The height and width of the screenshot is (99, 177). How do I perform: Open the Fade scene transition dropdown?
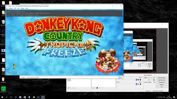[149, 78]
